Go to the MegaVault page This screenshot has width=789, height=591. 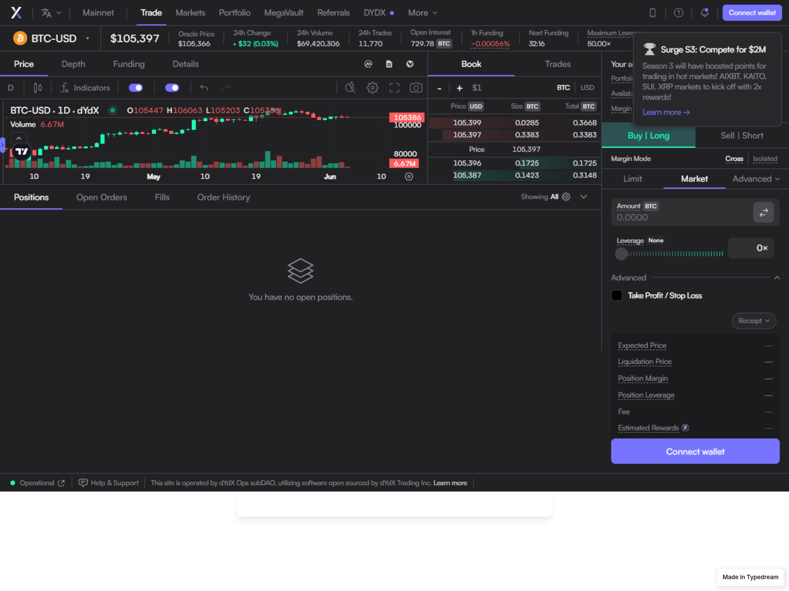tap(284, 13)
